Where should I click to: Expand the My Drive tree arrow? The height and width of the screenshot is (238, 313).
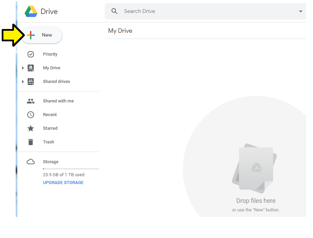(23, 68)
